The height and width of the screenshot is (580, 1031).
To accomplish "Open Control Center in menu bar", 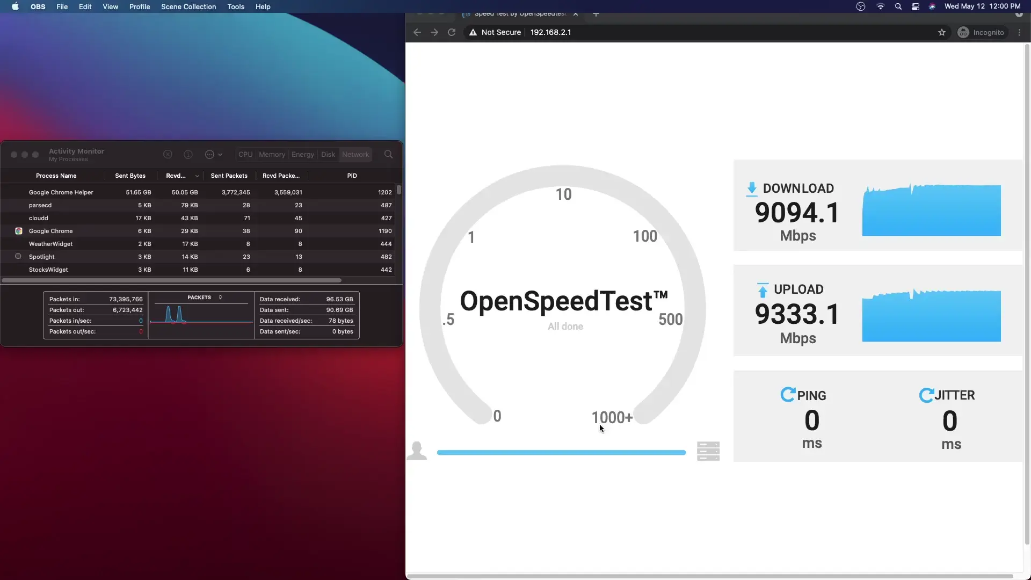I will (x=916, y=6).
